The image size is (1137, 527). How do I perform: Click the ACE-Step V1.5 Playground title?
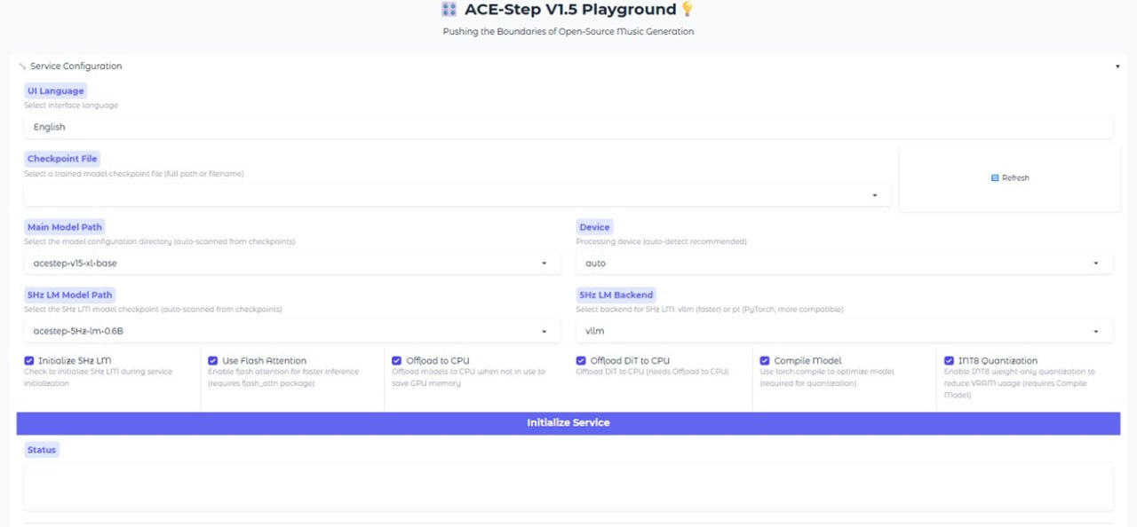569,10
